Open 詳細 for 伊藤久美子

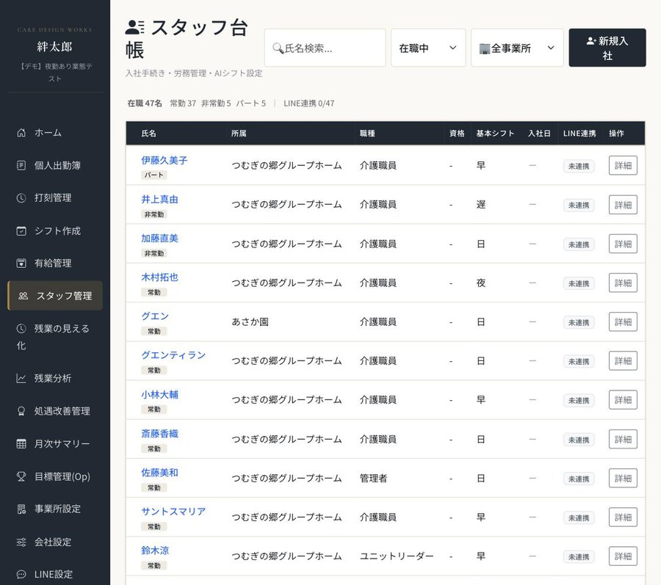pos(623,166)
